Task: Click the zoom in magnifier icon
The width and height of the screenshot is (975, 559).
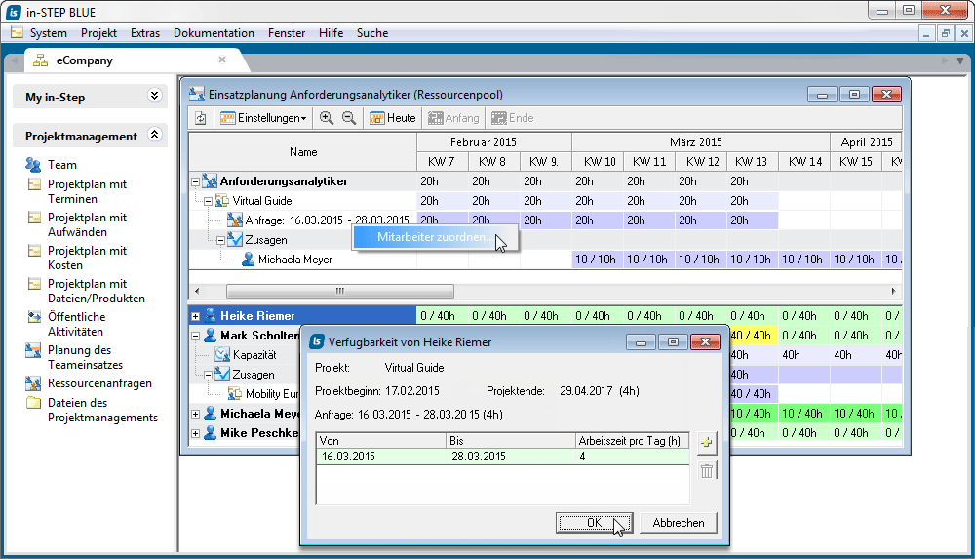Action: pos(326,118)
